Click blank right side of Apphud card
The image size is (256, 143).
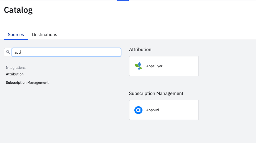point(184,110)
